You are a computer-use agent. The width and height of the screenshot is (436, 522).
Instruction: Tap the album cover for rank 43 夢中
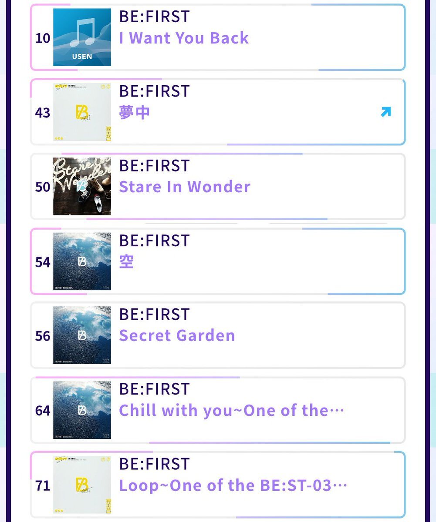click(x=82, y=112)
